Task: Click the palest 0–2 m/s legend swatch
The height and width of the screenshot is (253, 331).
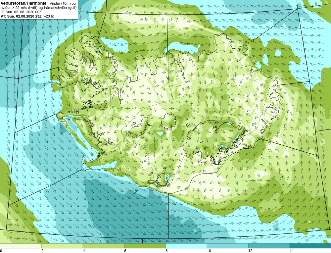Action: (x=21, y=246)
